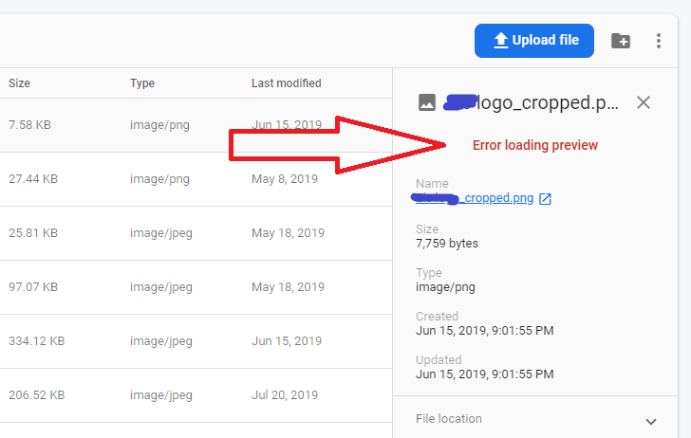This screenshot has width=691, height=438.
Task: Close the file details panel
Action: (x=644, y=102)
